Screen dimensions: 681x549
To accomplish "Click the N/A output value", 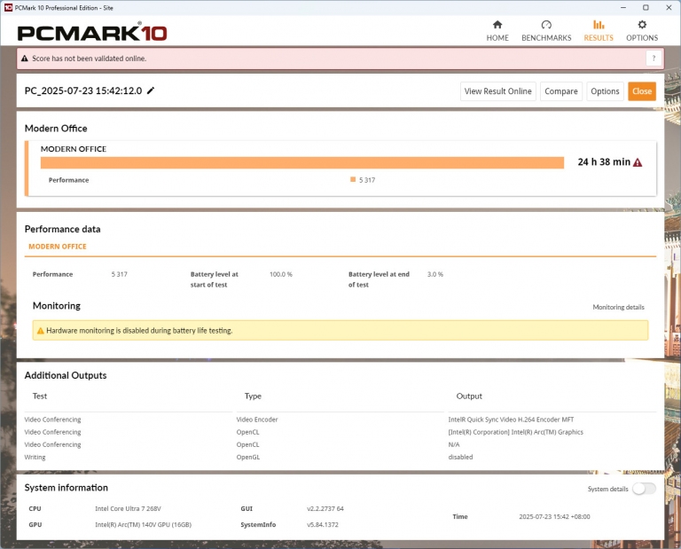I will 454,444.
